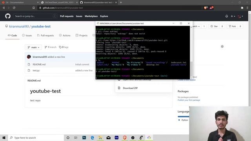Fork the repository
This screenshot has height=141, width=251.
(x=232, y=26)
